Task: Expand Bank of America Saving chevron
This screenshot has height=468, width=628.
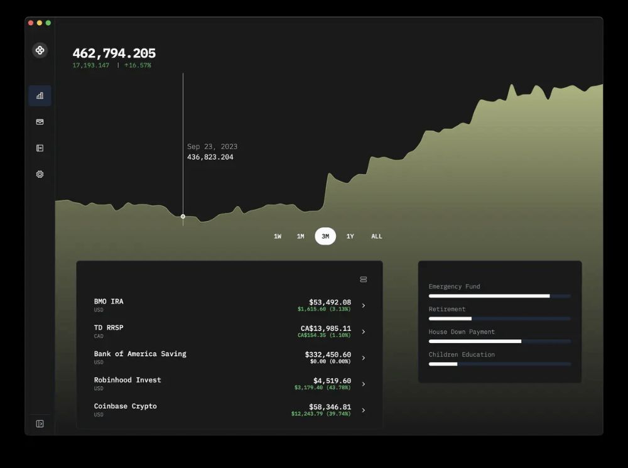Action: 364,358
